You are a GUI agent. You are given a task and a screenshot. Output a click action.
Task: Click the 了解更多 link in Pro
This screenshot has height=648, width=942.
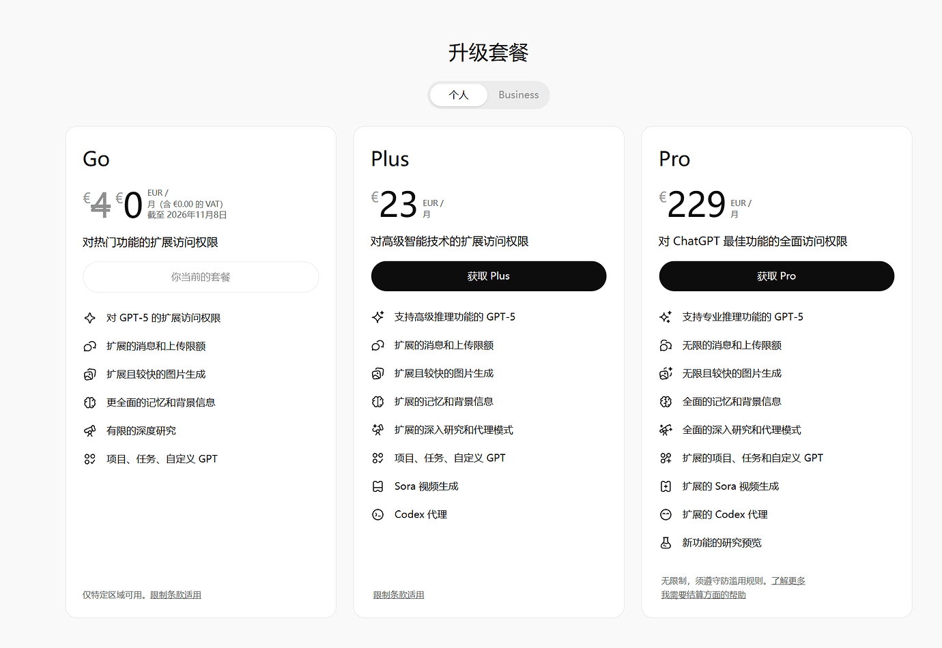tap(788, 580)
